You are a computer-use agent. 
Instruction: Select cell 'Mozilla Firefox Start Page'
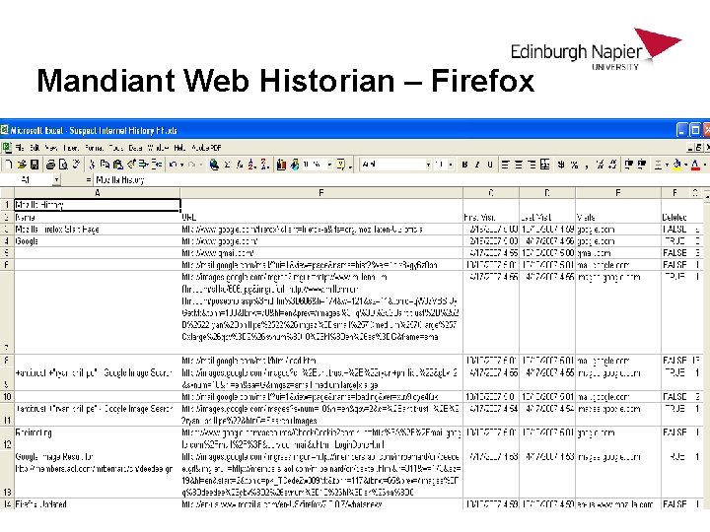[x=97, y=230]
